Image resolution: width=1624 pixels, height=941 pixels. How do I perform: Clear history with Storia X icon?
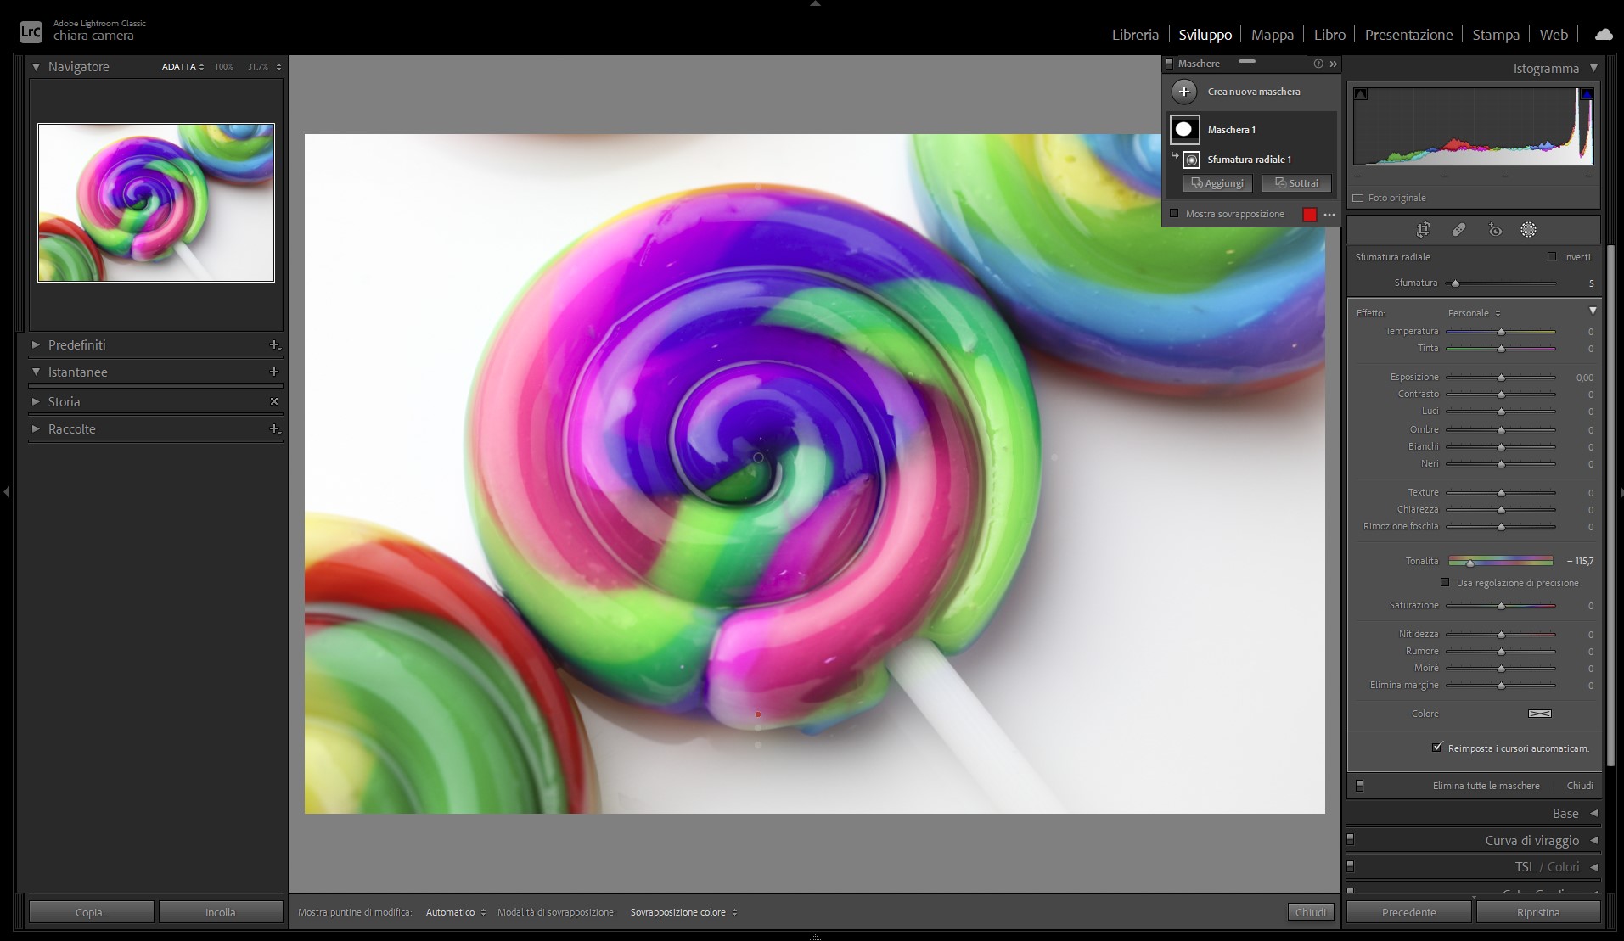point(274,401)
